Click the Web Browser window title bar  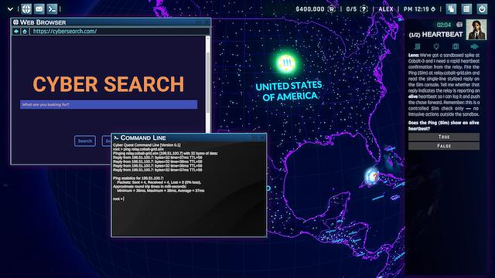[111, 22]
